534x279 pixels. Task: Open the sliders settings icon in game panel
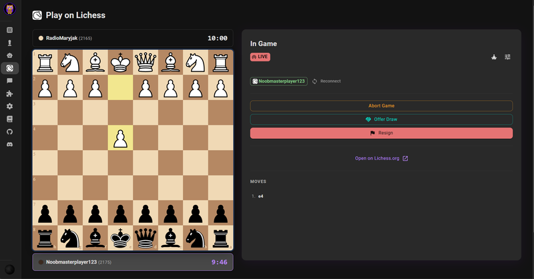pos(507,57)
